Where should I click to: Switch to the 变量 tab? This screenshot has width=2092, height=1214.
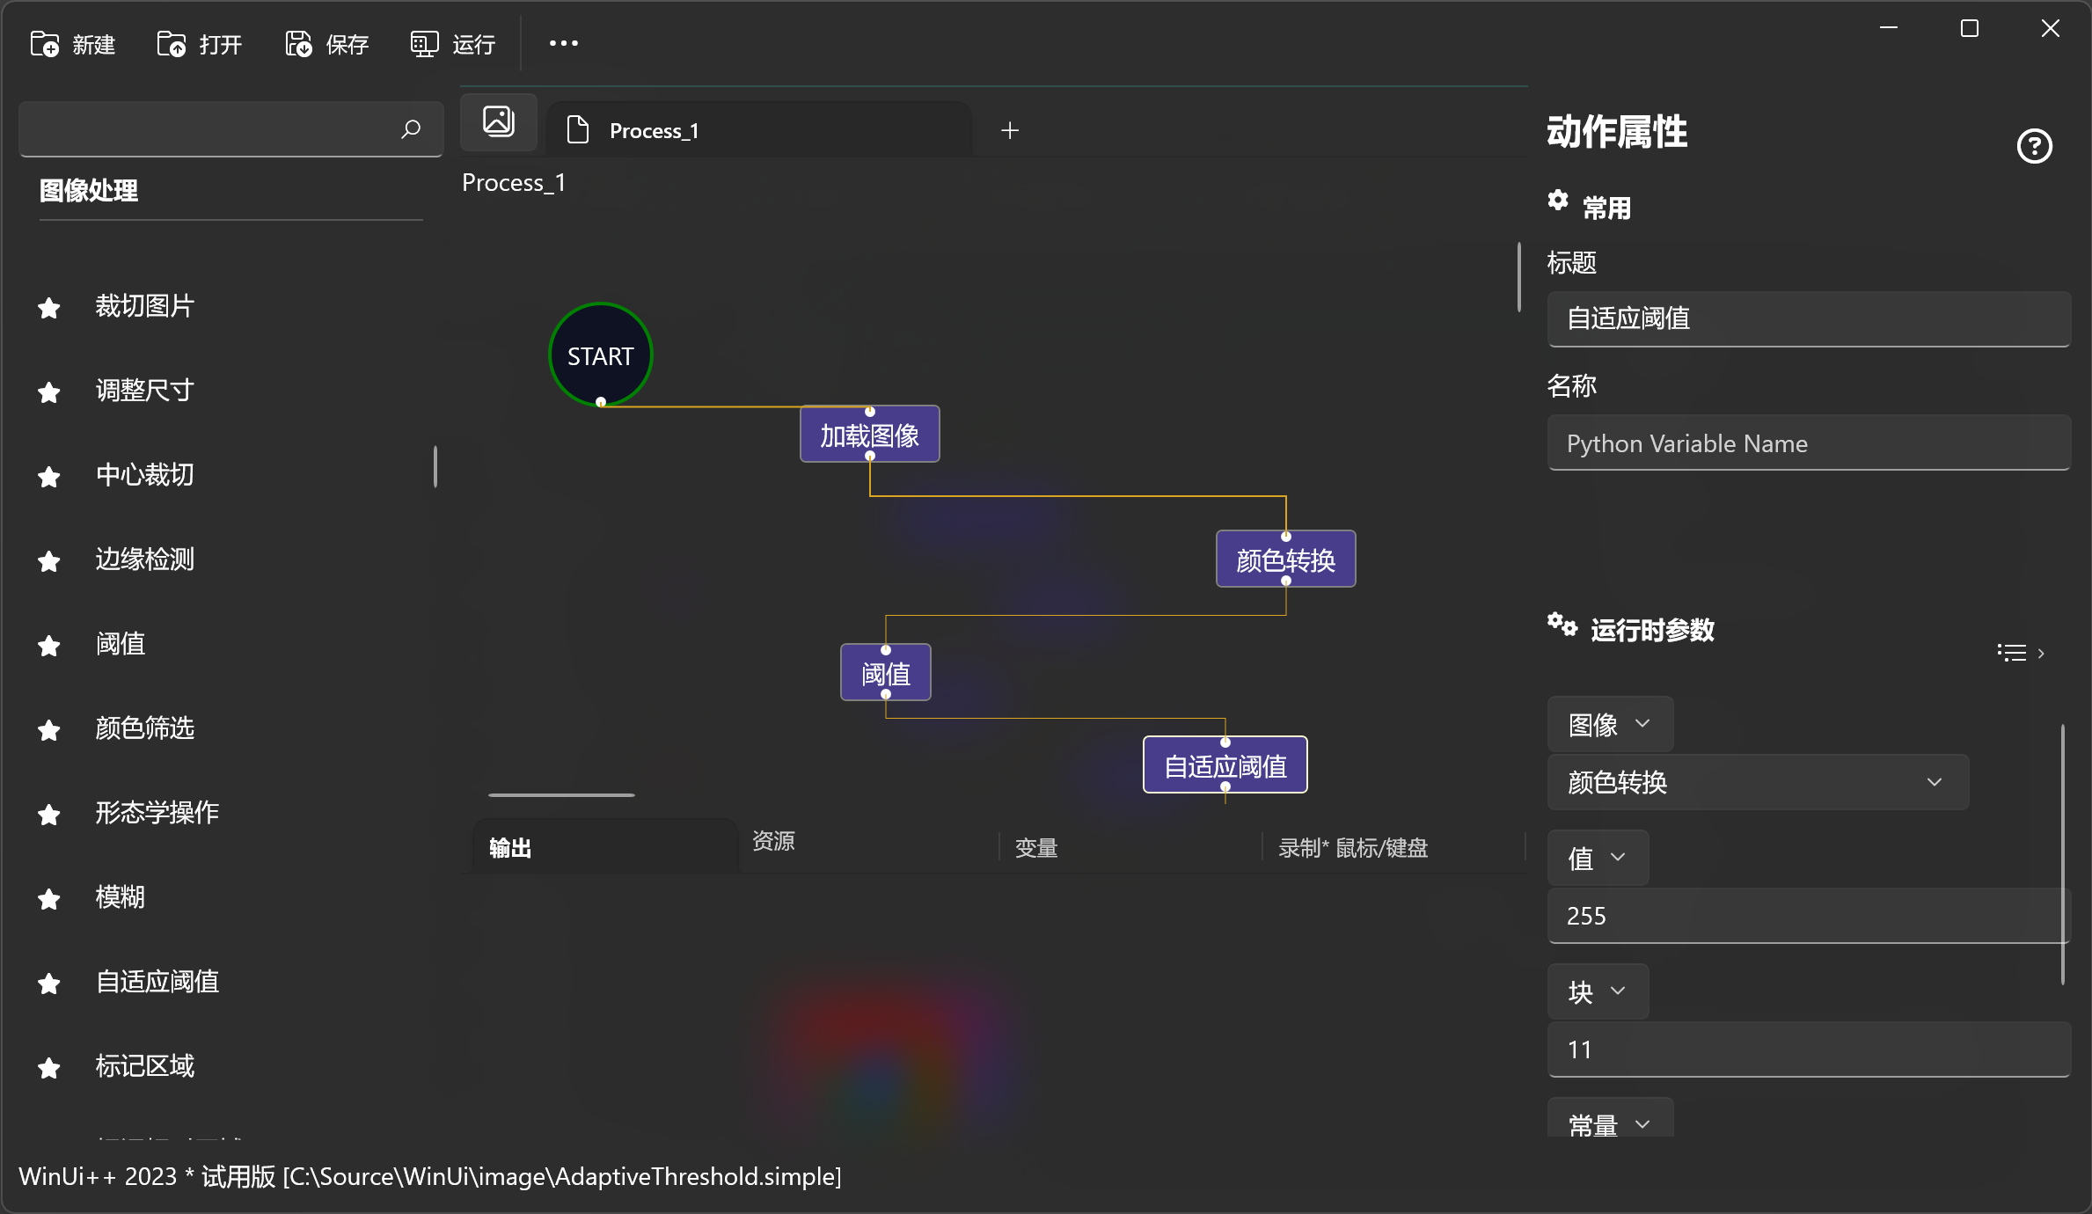click(1036, 848)
